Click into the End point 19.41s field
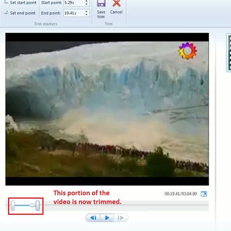The width and height of the screenshot is (231, 231). (x=74, y=13)
